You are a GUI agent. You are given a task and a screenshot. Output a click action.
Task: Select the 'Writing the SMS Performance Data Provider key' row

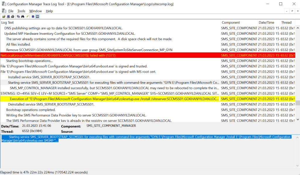point(148,115)
